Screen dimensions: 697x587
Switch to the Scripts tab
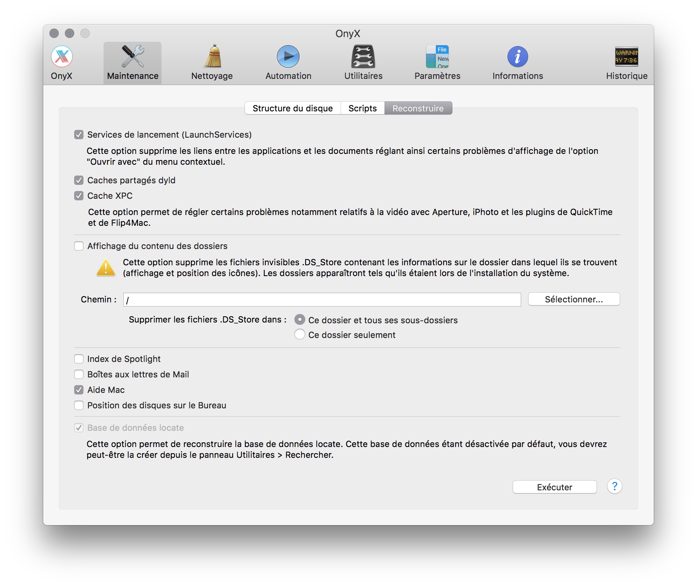coord(362,108)
